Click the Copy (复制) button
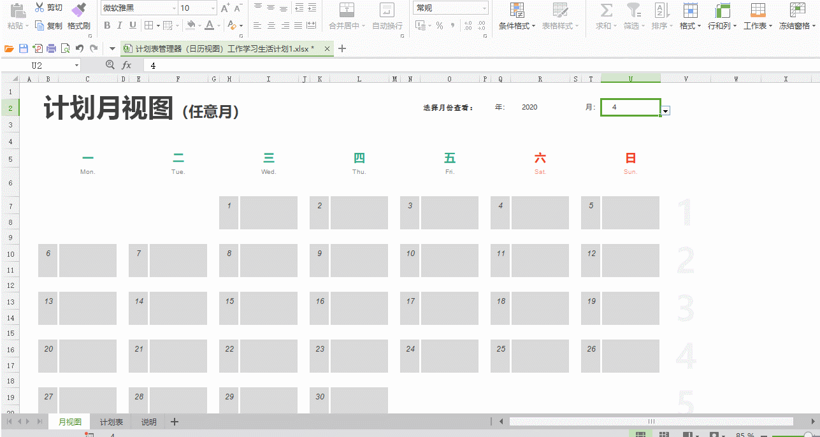 (x=49, y=26)
